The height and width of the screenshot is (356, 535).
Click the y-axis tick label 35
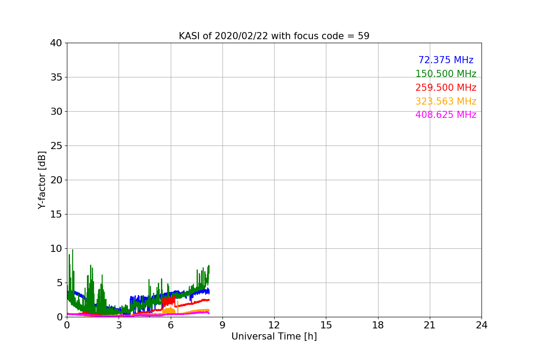click(56, 77)
